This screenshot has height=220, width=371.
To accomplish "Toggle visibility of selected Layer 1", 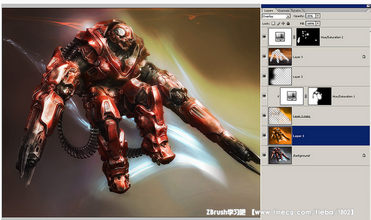I will pos(264,136).
